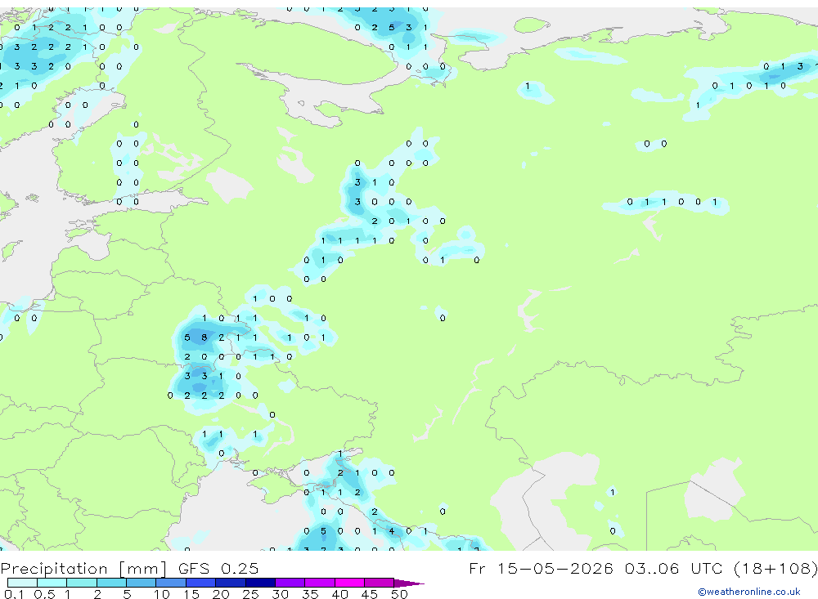Screen dimensions: 818x599
Task: Pick the 5–10 mm legend color swatch
Action: (x=141, y=583)
